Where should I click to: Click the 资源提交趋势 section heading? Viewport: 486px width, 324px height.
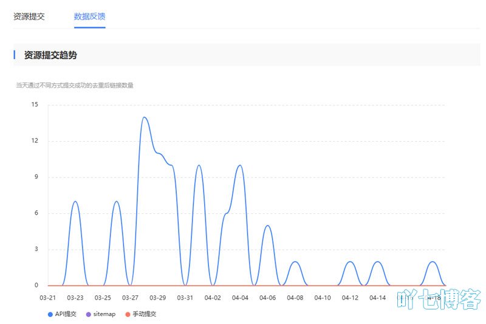[50, 55]
